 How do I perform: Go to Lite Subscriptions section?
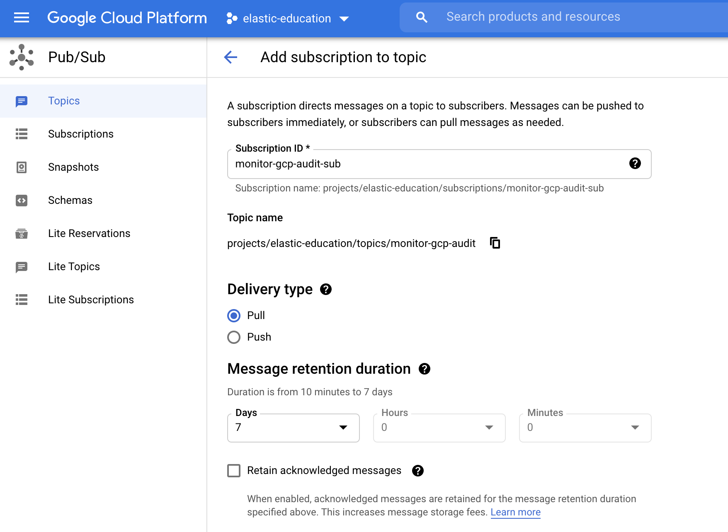pos(91,300)
